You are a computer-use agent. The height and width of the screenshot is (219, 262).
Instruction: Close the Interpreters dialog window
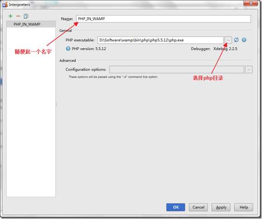[251, 3]
